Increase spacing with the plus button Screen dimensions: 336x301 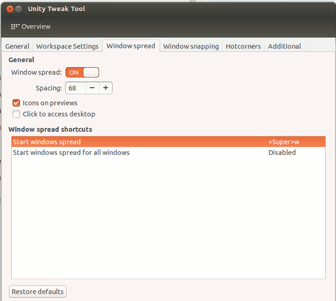click(106, 88)
